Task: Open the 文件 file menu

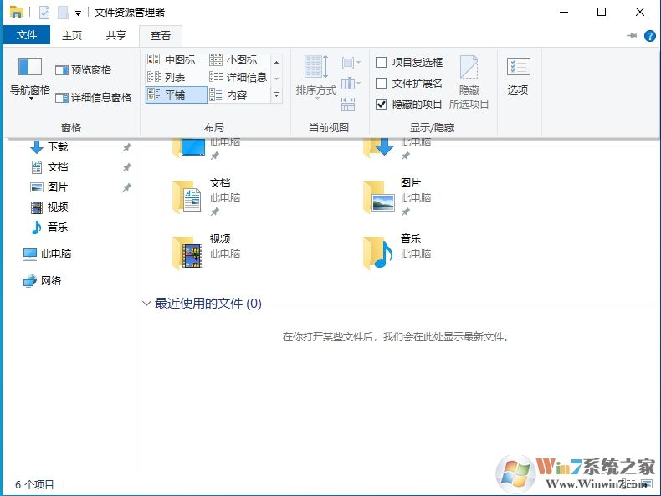Action: [x=27, y=35]
